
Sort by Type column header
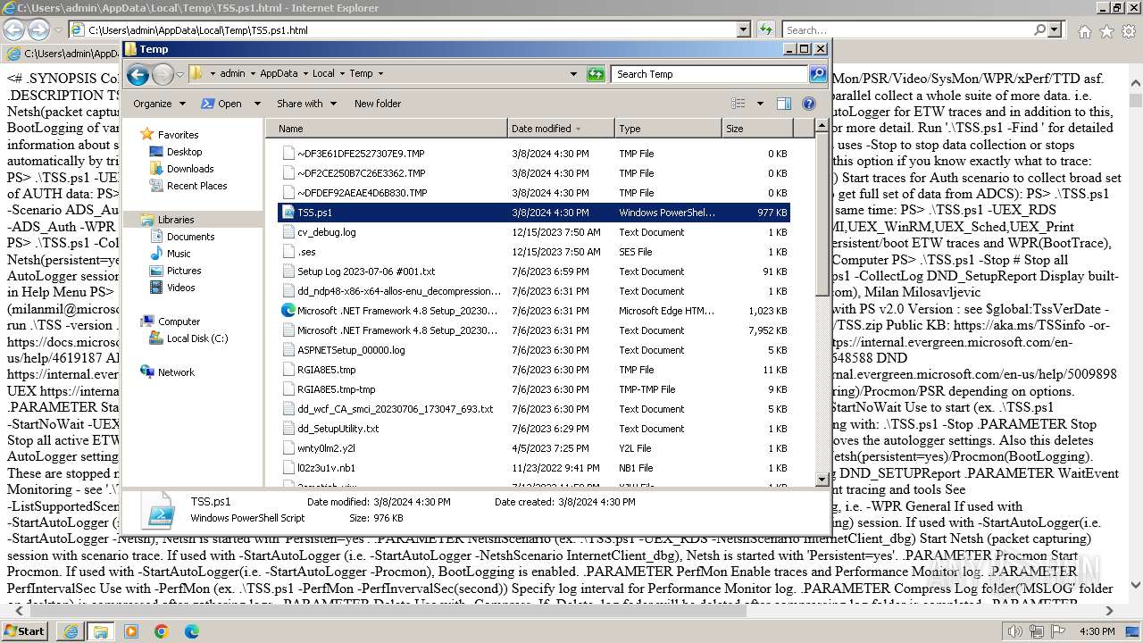coord(668,129)
